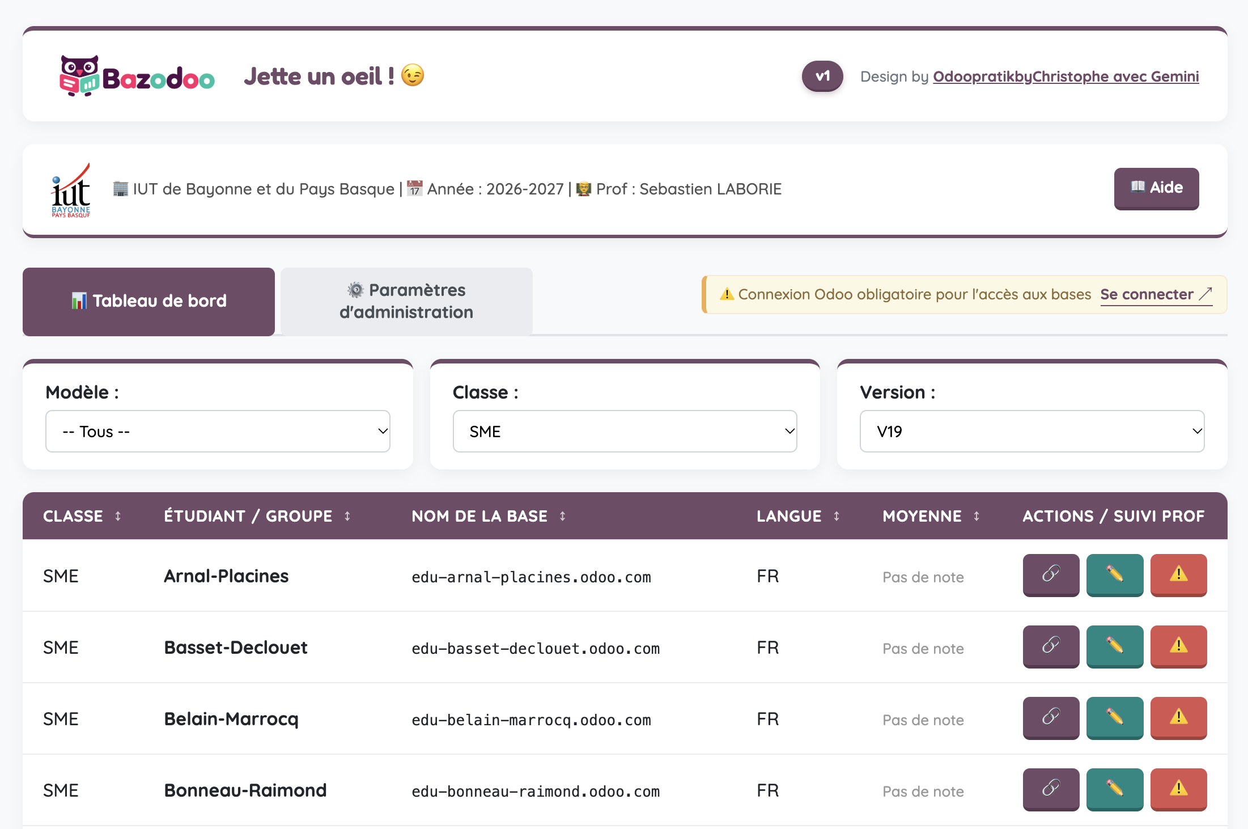The width and height of the screenshot is (1248, 829).
Task: Open link icon for Bonneau-Raimond row
Action: (x=1051, y=789)
